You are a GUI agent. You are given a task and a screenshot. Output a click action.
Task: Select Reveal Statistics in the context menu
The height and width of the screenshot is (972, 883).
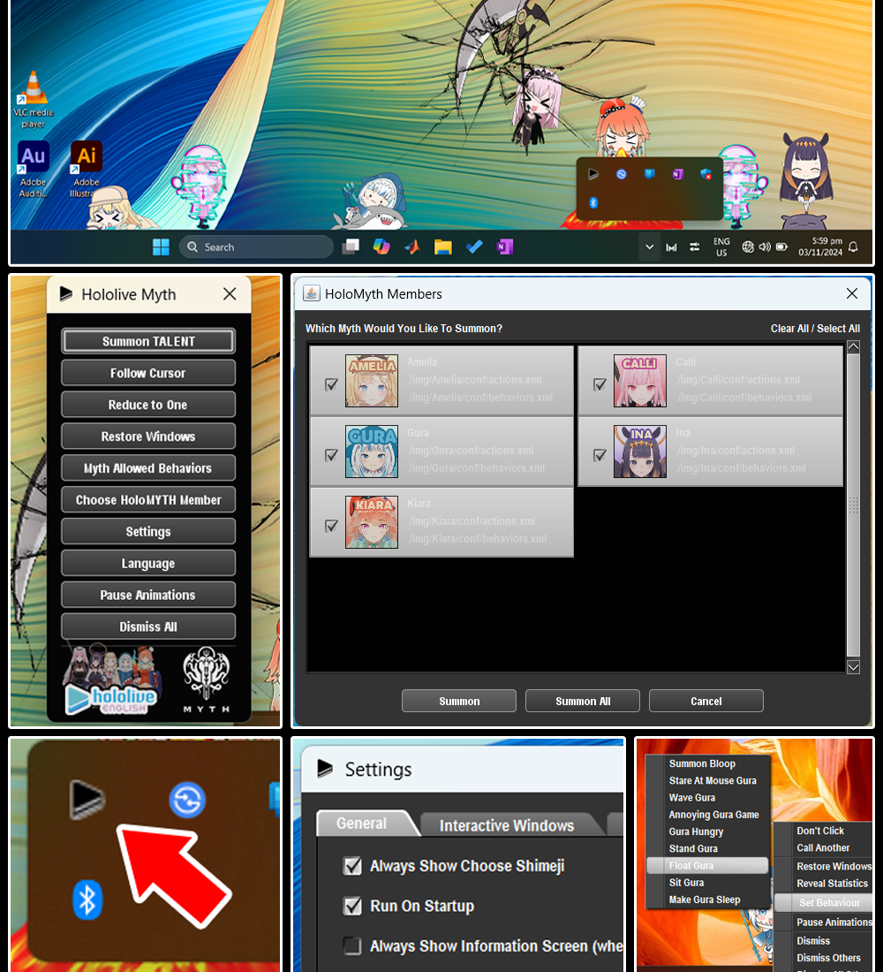pos(832,884)
